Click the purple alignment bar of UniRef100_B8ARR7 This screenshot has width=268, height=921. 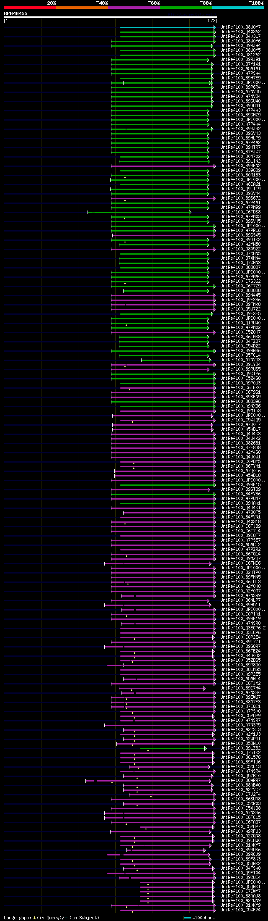tap(148, 781)
